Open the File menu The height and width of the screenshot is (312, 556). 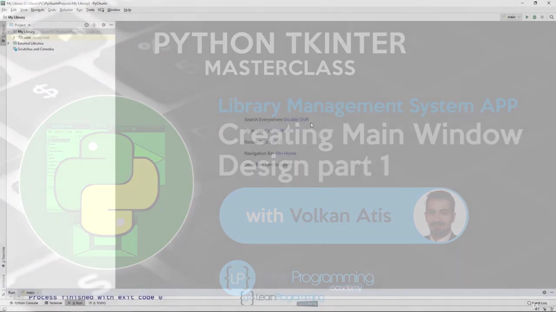point(4,10)
